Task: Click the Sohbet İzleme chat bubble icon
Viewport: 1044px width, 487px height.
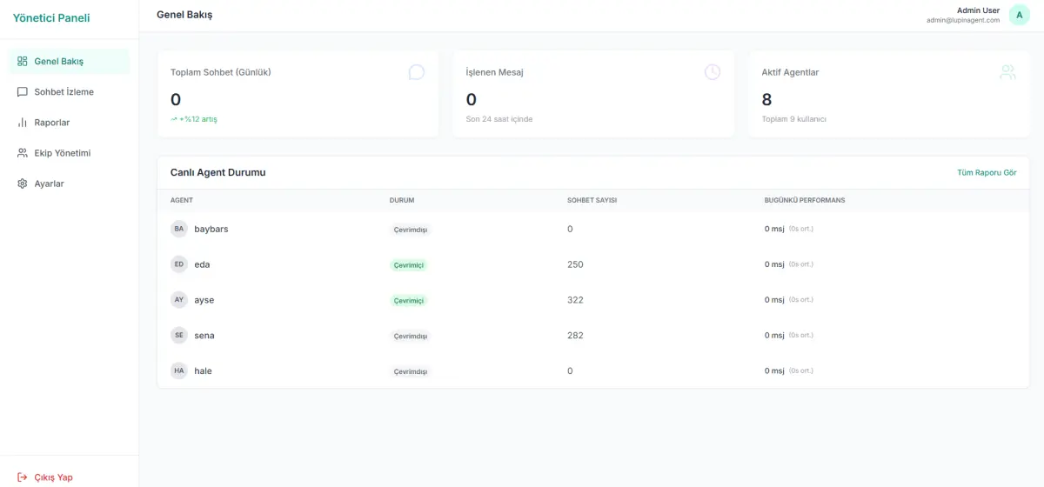Action: 23,91
